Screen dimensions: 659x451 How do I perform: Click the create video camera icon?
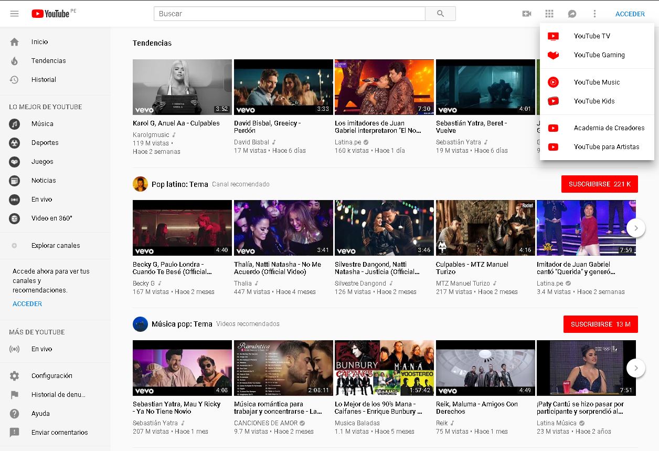pos(527,14)
